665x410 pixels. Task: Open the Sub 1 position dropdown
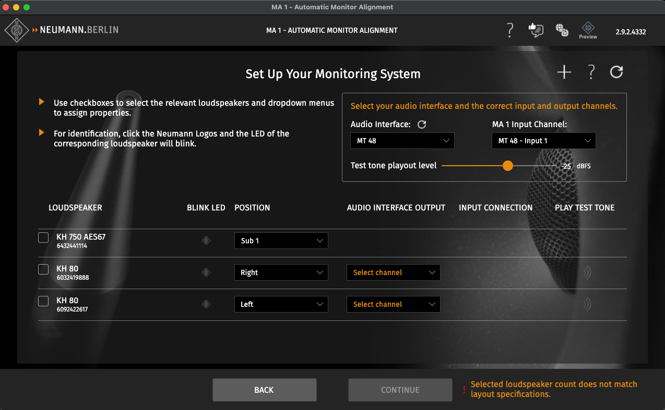pos(281,241)
